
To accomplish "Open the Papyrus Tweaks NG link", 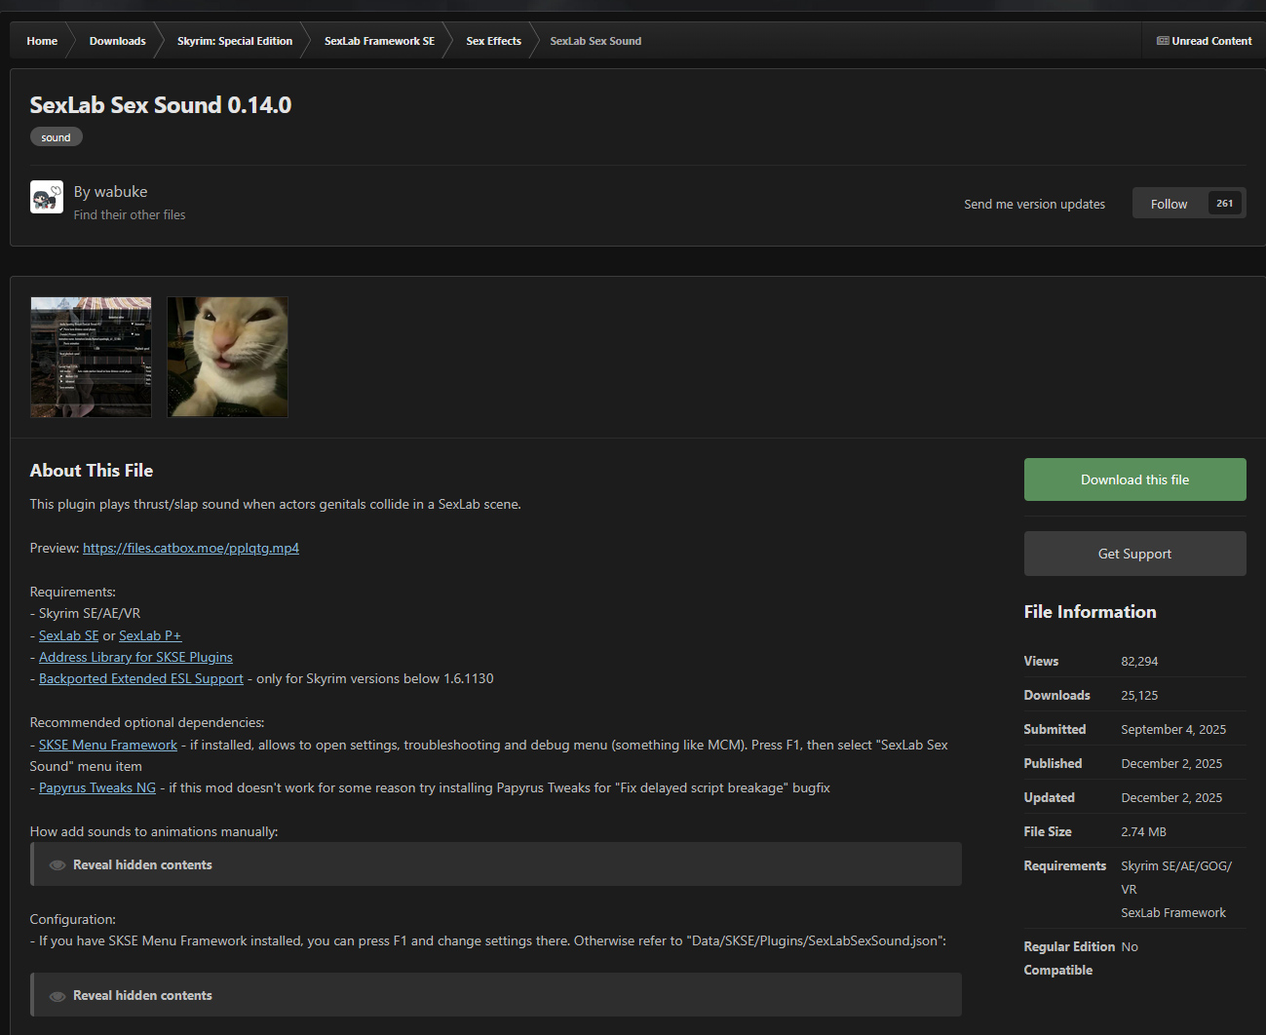I will (x=97, y=787).
